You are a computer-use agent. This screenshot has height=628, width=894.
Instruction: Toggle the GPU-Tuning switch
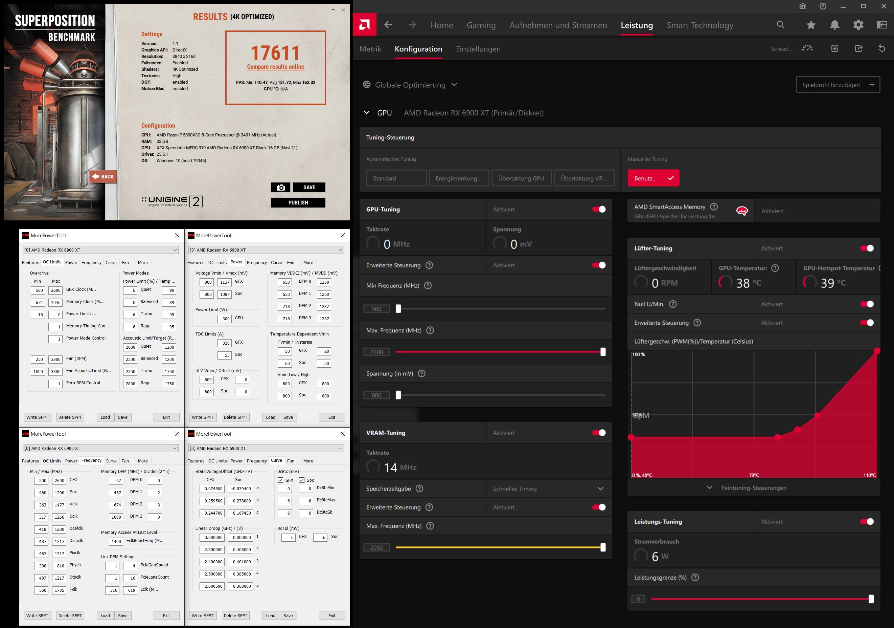coord(598,209)
